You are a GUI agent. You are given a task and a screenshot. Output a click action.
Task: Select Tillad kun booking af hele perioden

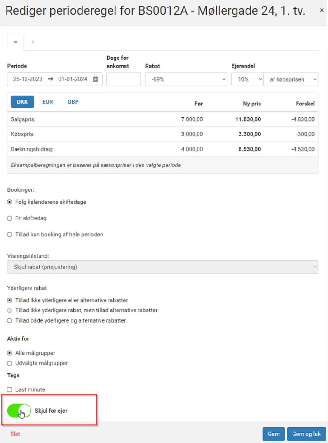[10, 235]
